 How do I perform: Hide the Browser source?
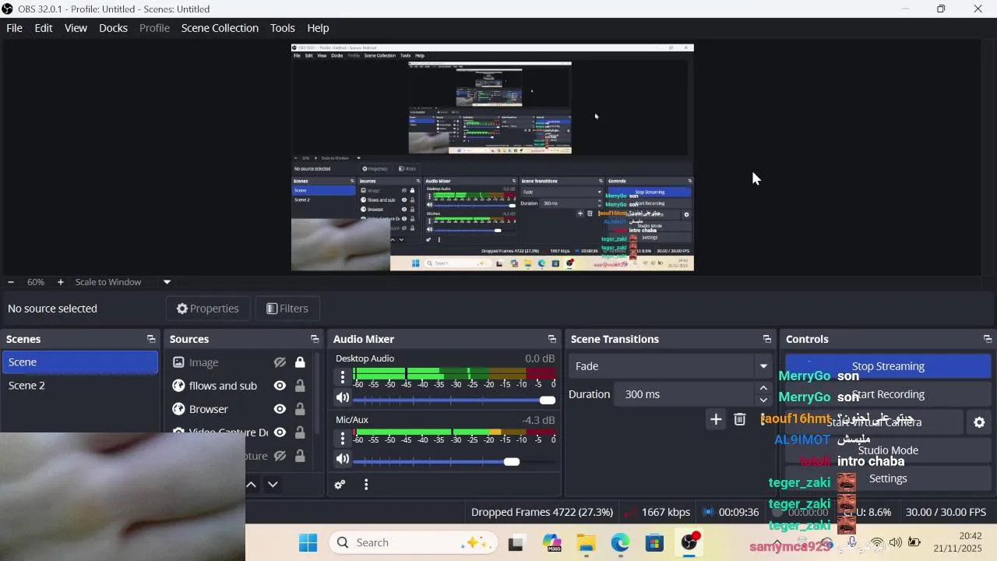point(280,409)
